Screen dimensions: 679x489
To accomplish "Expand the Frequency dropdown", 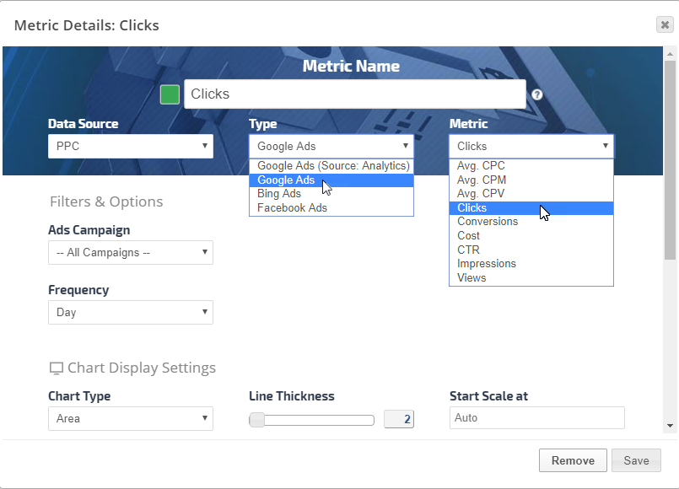I will (x=131, y=313).
